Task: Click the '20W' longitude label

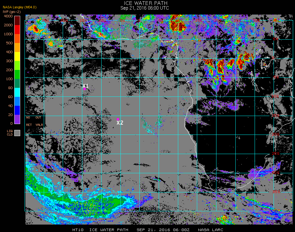Action: click(x=64, y=20)
